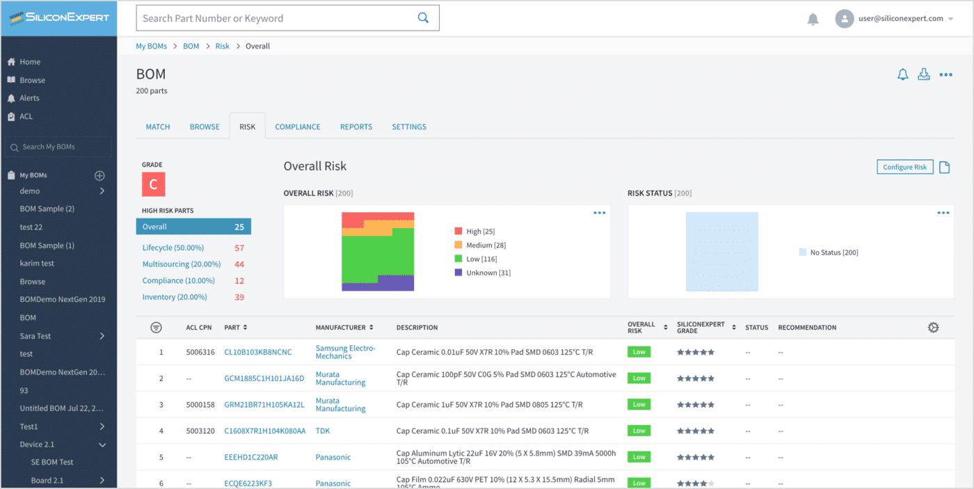Viewport: 974px width, 489px height.
Task: Click the notifications bell in top header
Action: click(813, 19)
